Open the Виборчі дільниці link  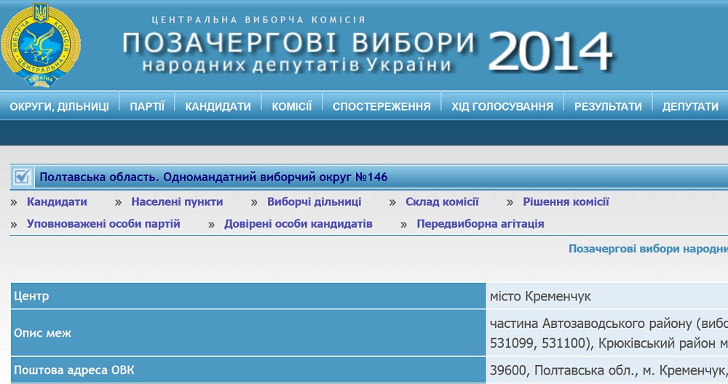pyautogui.click(x=314, y=202)
